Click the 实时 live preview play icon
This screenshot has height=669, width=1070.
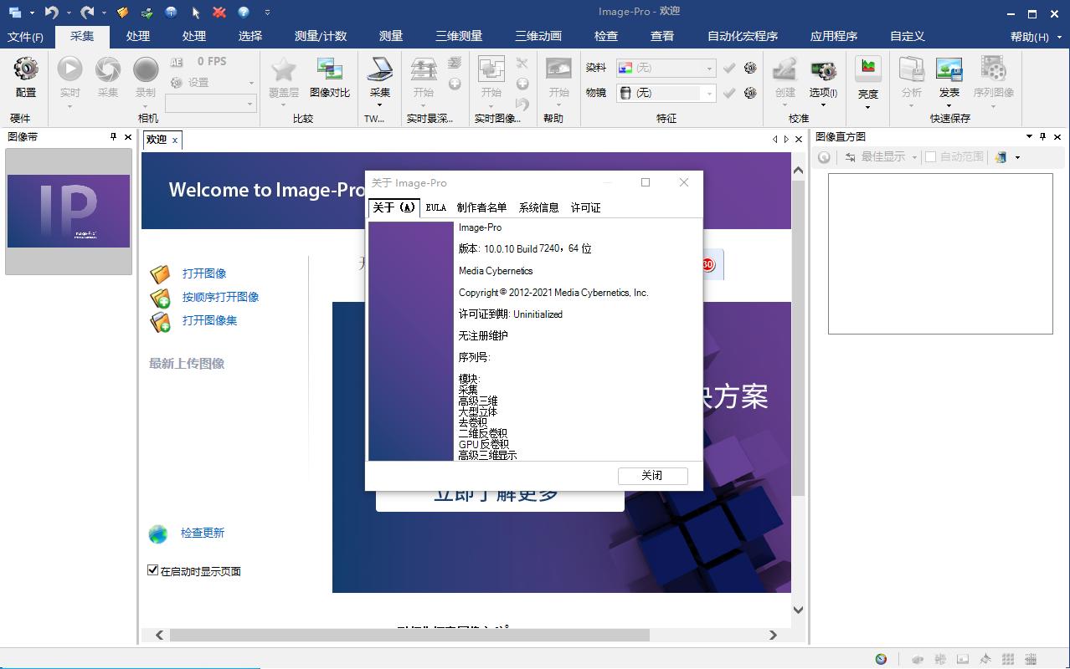69,69
